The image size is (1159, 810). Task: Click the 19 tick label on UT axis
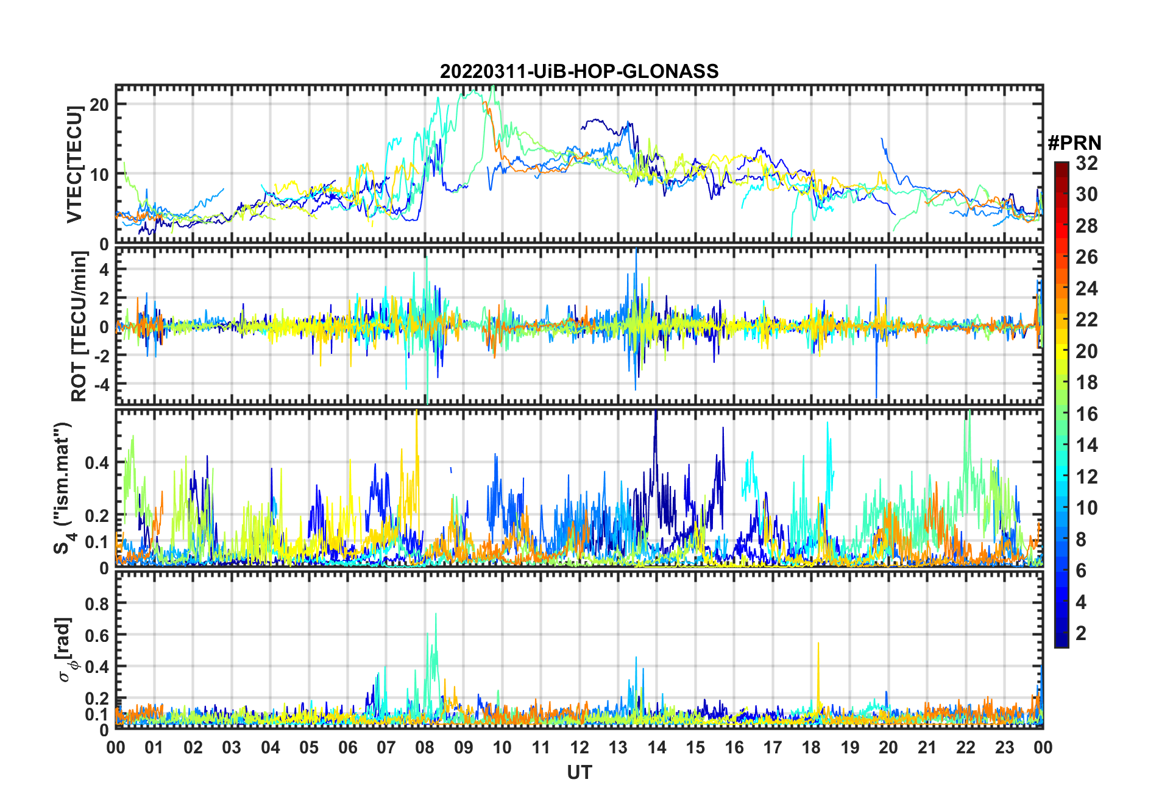tap(850, 747)
